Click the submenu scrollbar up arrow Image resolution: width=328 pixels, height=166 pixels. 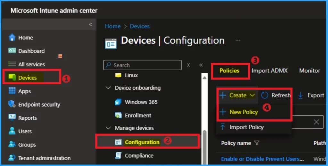pos(205,78)
